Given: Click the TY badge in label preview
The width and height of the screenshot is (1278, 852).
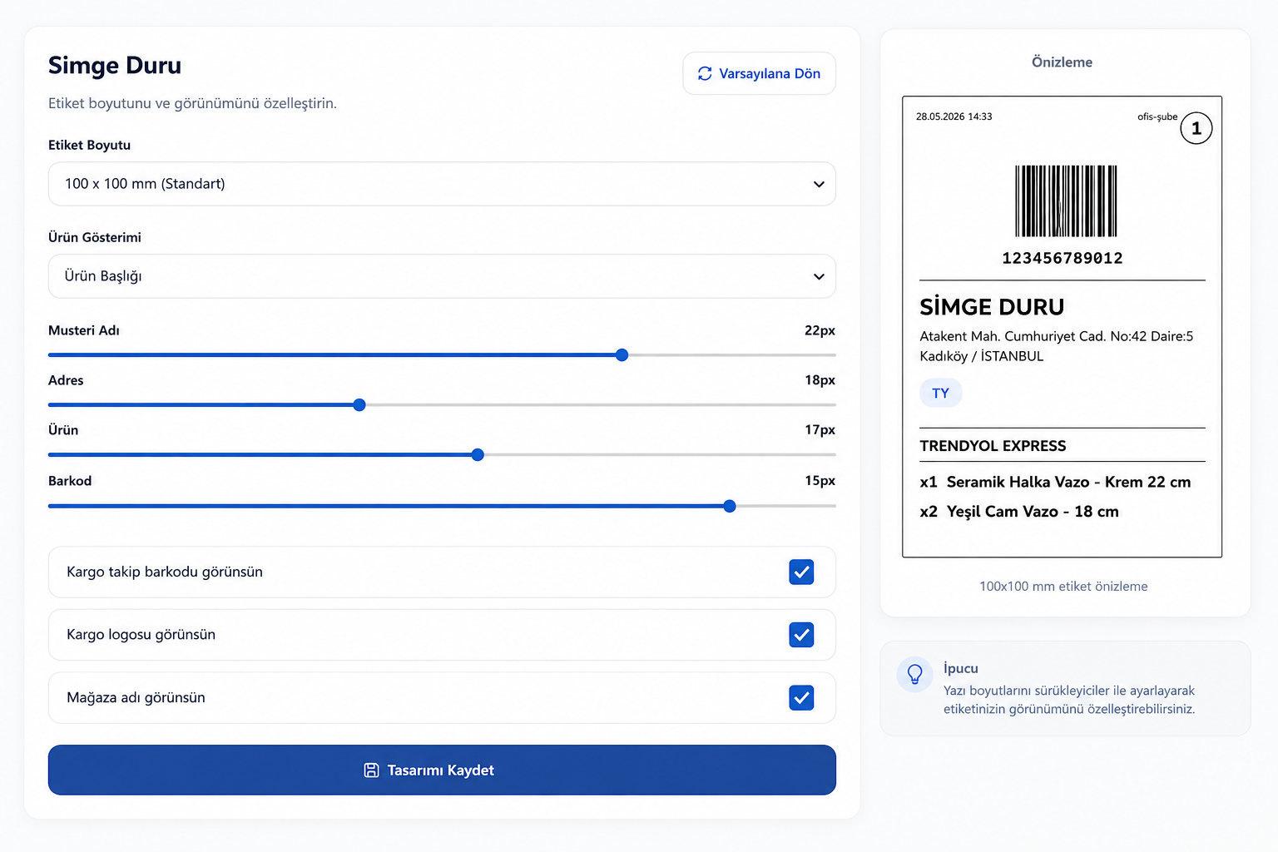Looking at the screenshot, I should tap(940, 393).
